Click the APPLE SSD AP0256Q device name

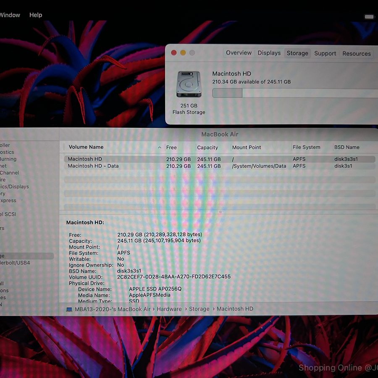[155, 289]
